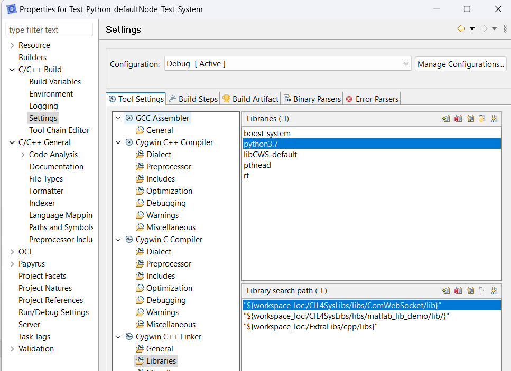
Task: Open forward navigation history dropdown
Action: [495, 29]
